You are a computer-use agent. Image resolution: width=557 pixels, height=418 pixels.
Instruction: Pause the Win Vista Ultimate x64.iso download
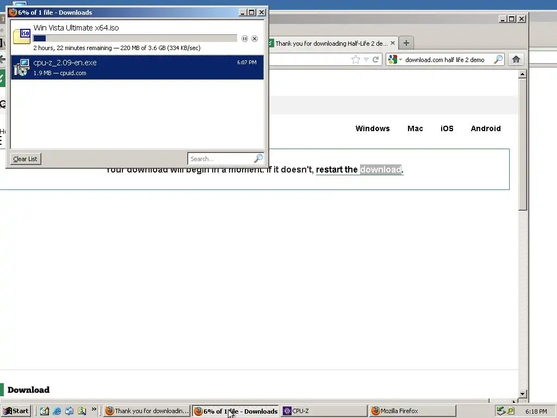pyautogui.click(x=245, y=39)
